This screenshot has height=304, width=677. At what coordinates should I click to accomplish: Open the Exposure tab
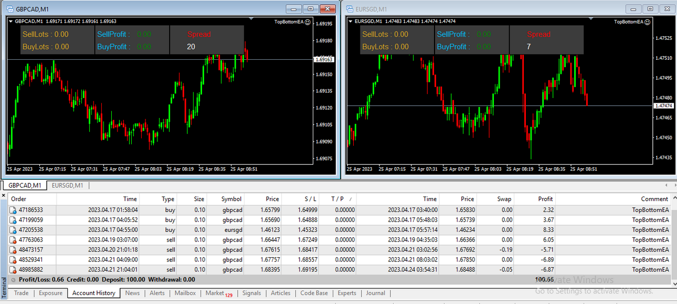(50, 293)
